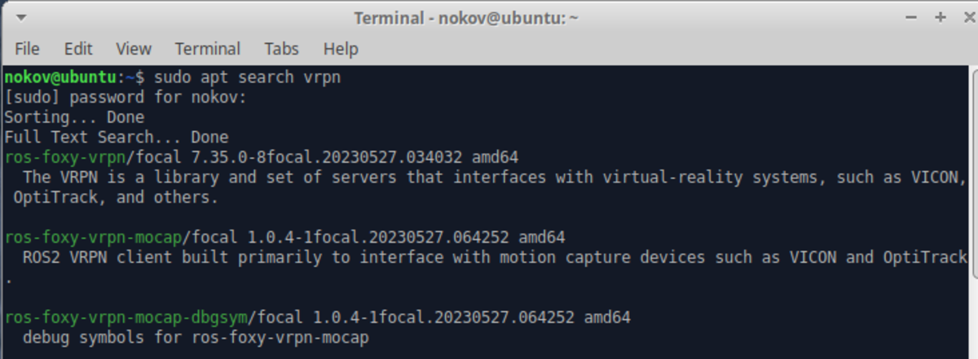Screen dimensions: 978x359
Task: Click the 'Full Text Search... Done' line
Action: click(117, 138)
